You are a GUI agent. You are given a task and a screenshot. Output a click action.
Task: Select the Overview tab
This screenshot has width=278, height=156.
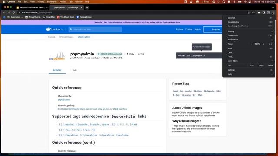pyautogui.click(x=57, y=70)
